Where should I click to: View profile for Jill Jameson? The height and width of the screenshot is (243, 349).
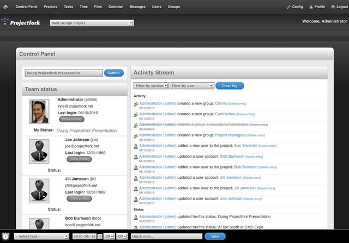click(79, 198)
